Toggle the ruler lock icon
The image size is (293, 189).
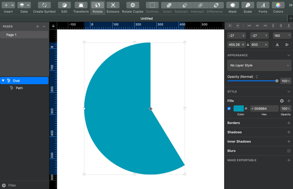click(x=53, y=26)
